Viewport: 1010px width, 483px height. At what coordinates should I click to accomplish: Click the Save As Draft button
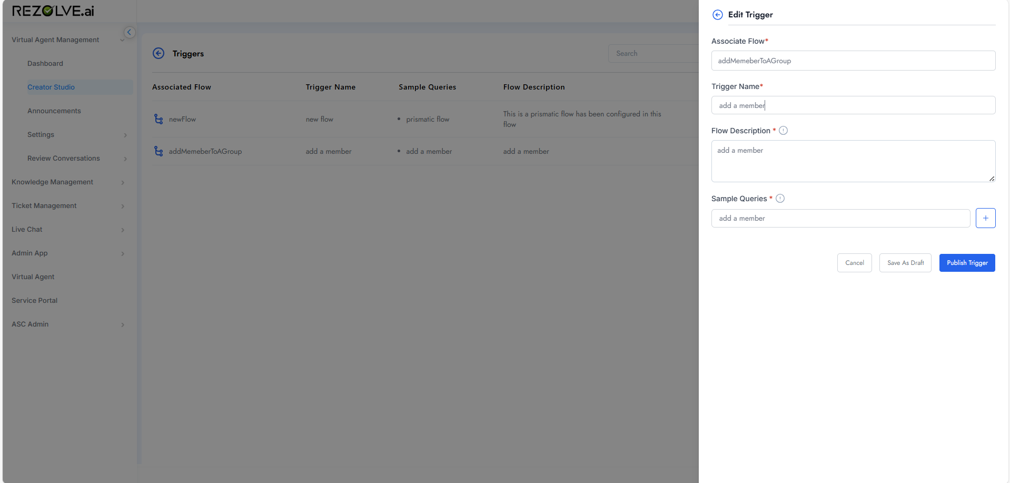pyautogui.click(x=905, y=262)
